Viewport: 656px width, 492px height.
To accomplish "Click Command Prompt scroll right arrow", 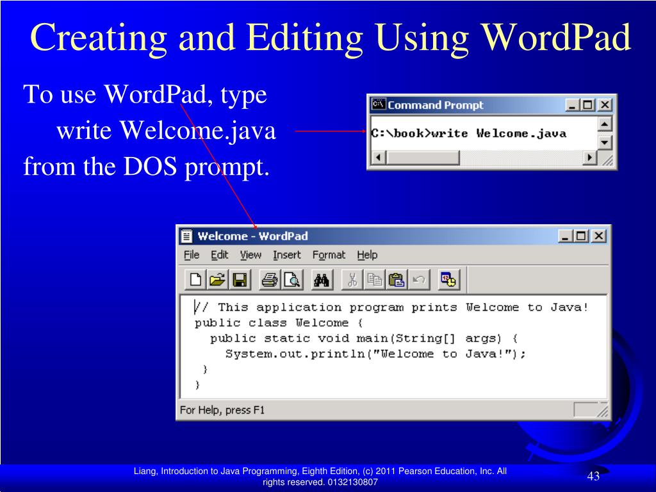I will (589, 158).
